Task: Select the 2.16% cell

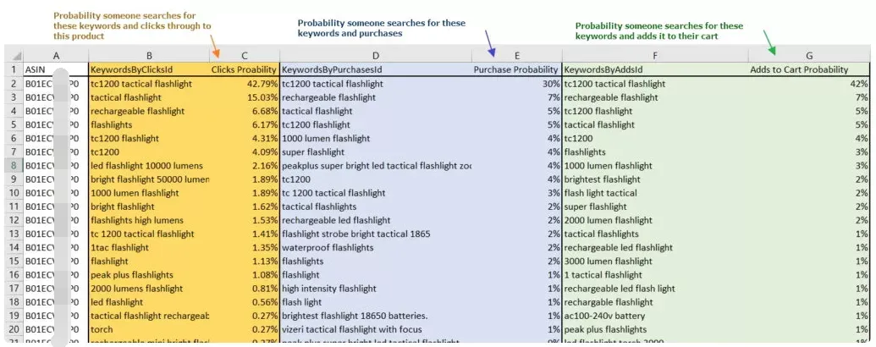Action: pos(245,165)
